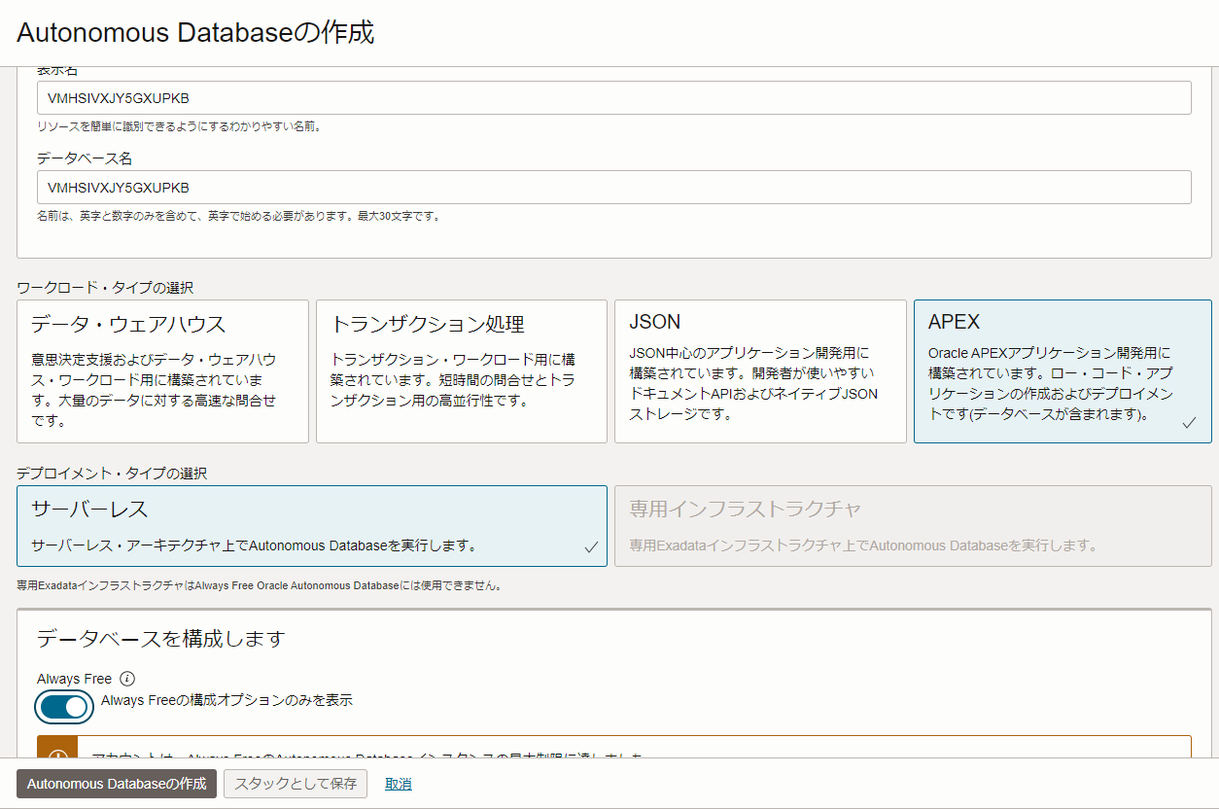Focus the 表示名 display name field
1219x809 pixels.
pyautogui.click(x=614, y=98)
